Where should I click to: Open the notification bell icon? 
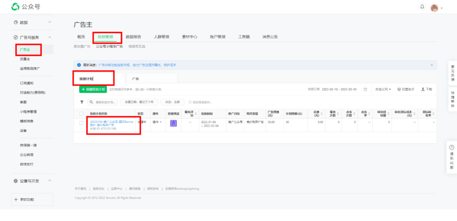coord(422,6)
